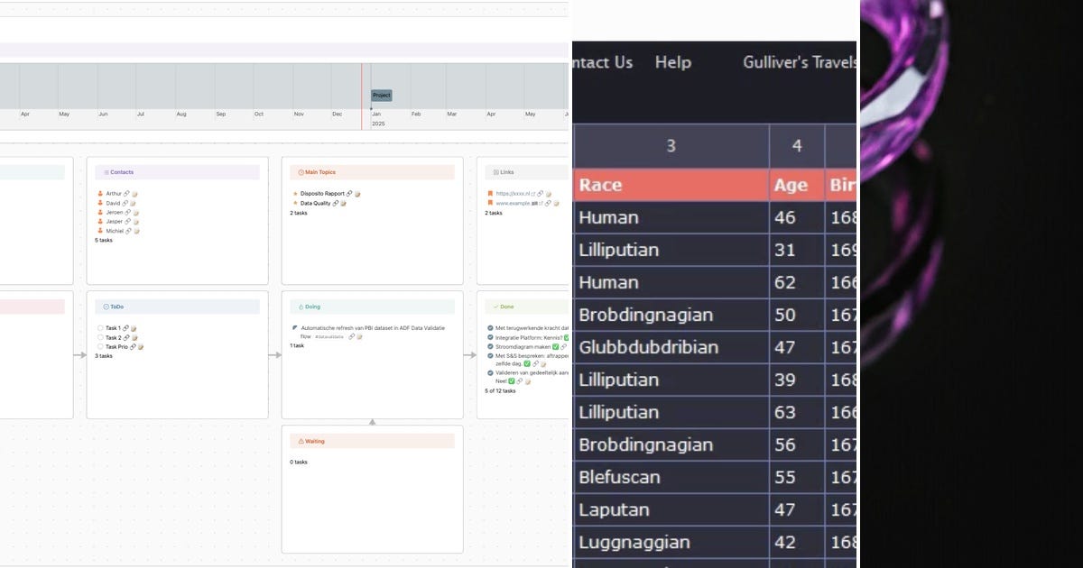This screenshot has height=568, width=1083.
Task: Click the Age column header
Action: coord(796,185)
